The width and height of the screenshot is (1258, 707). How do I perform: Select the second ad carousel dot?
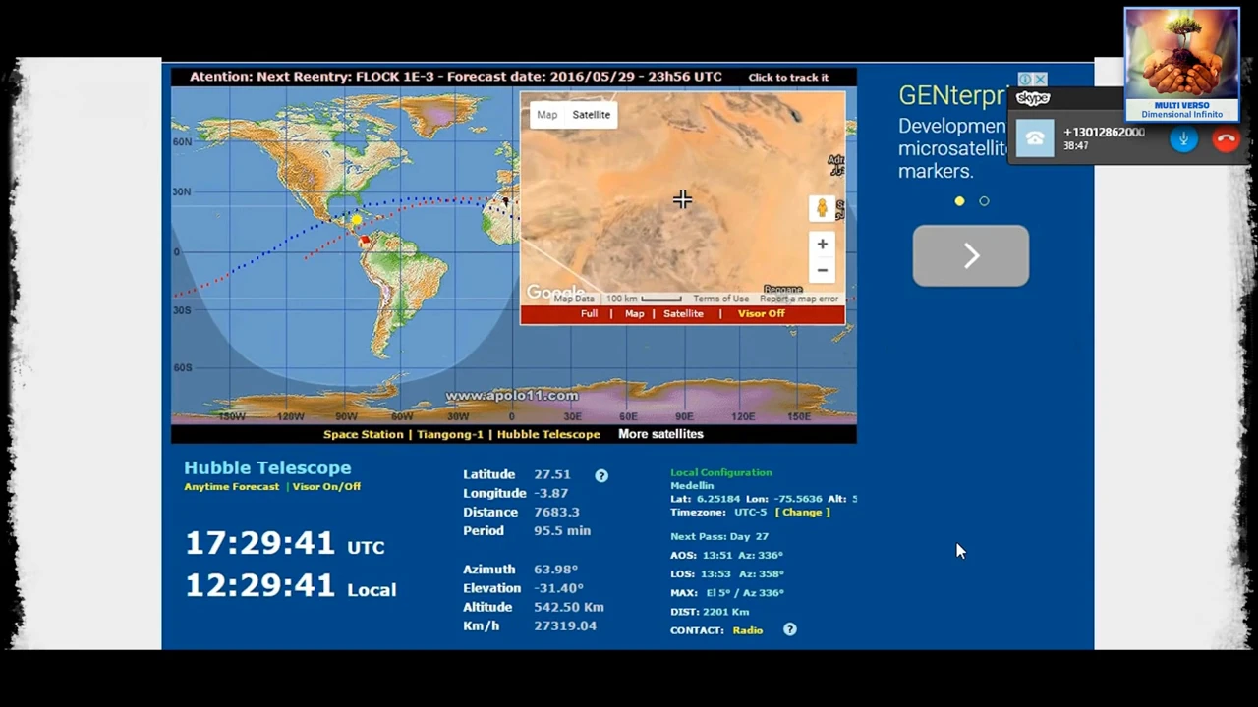tap(984, 201)
